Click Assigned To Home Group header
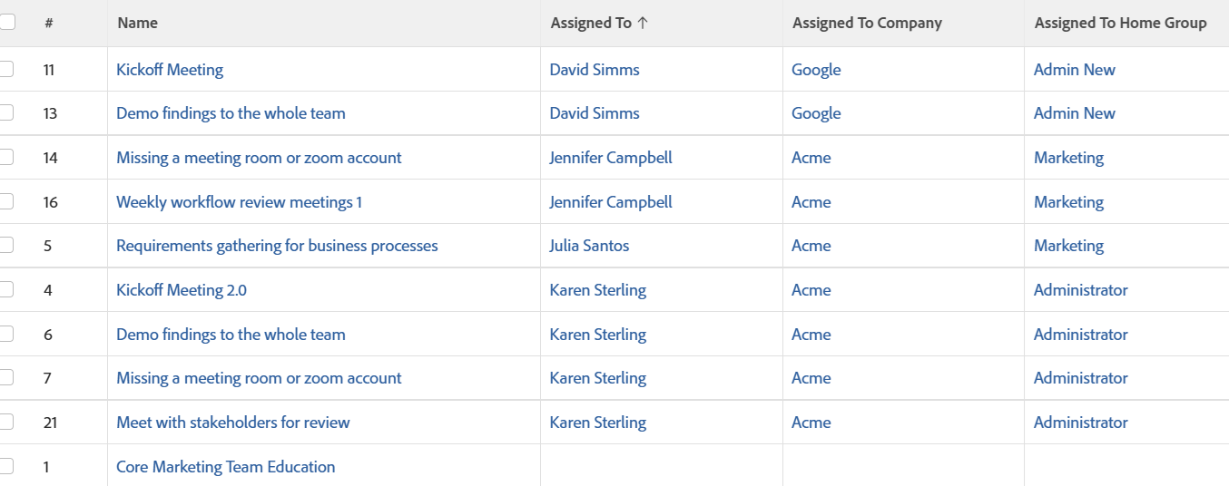This screenshot has width=1229, height=486. click(1120, 23)
